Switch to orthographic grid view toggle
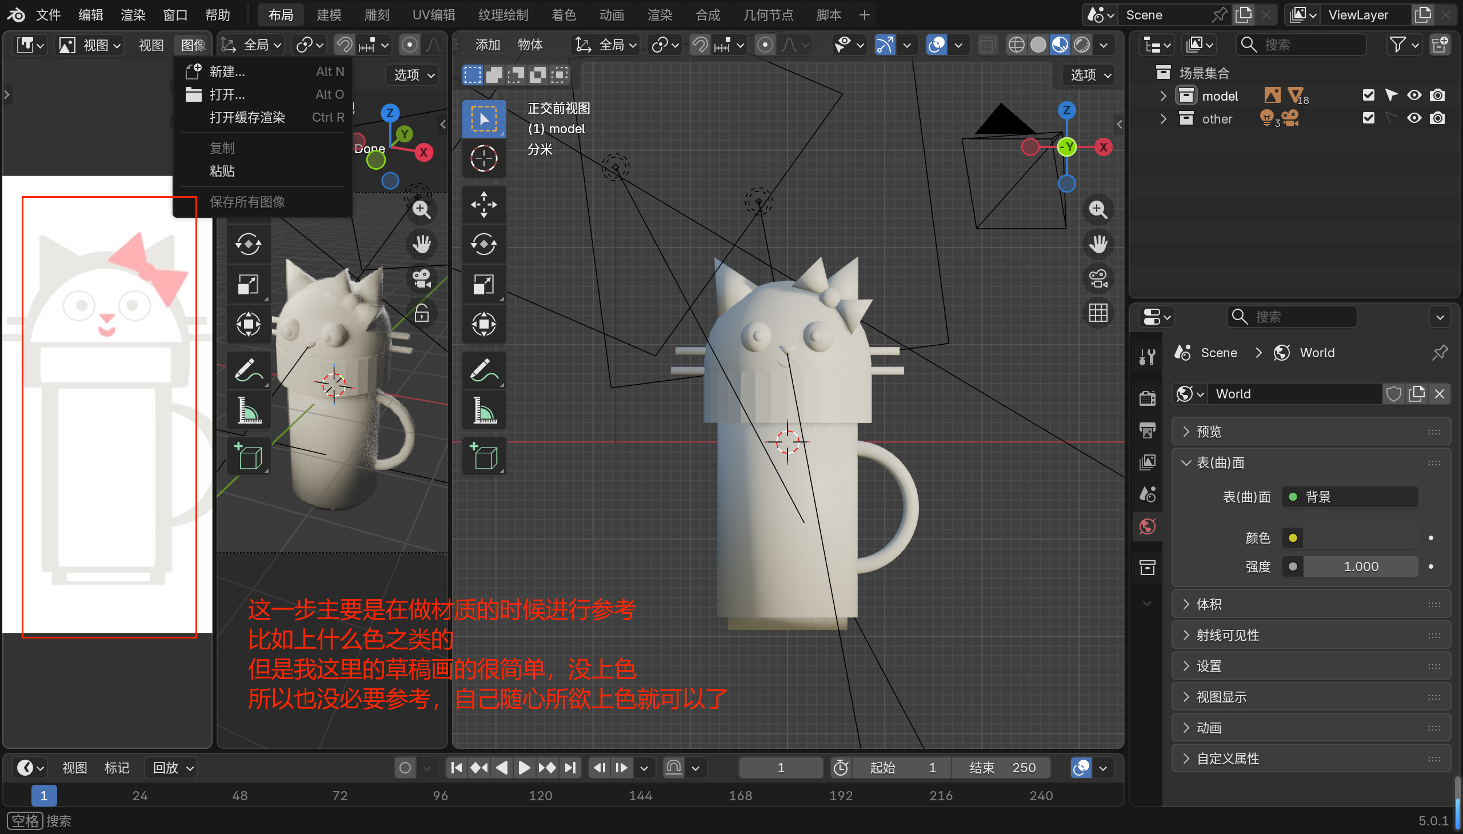1463x834 pixels. click(1098, 313)
